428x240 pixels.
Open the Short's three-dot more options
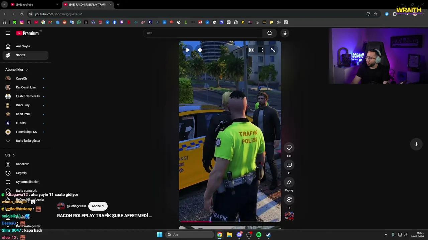coord(262,50)
